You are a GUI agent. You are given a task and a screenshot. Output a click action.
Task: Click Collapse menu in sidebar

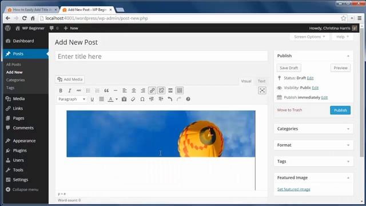click(22, 189)
